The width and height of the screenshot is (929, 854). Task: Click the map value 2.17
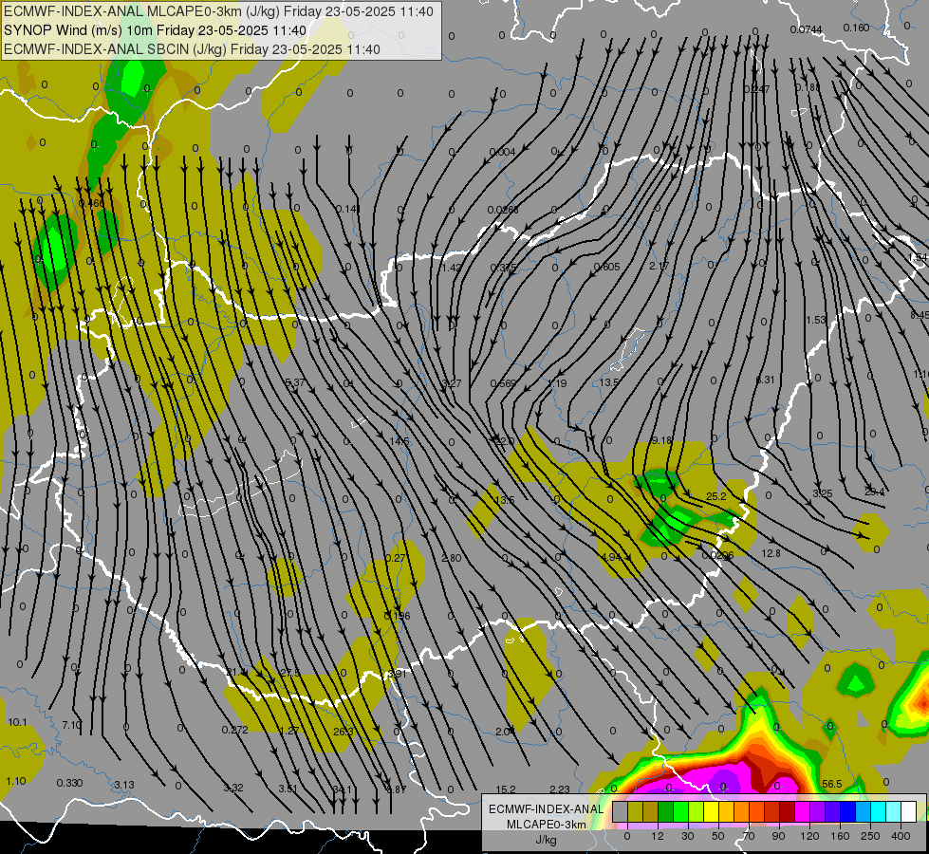(x=659, y=266)
